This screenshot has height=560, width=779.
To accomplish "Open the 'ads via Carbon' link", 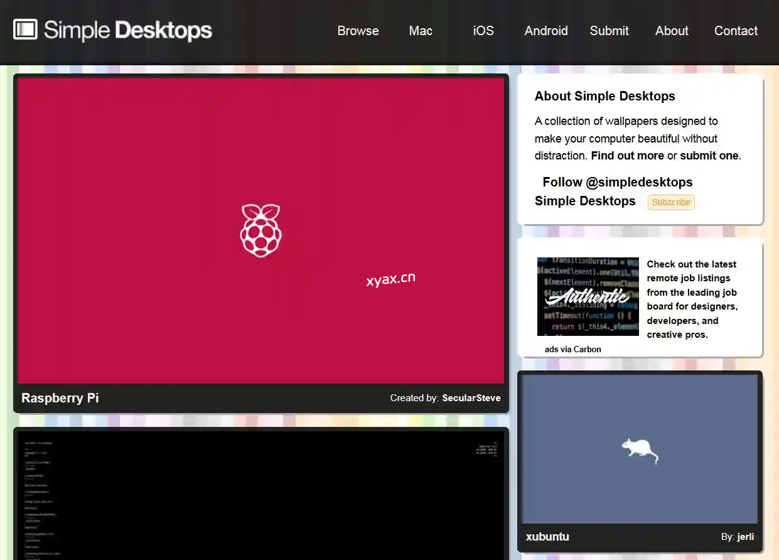I will [572, 349].
